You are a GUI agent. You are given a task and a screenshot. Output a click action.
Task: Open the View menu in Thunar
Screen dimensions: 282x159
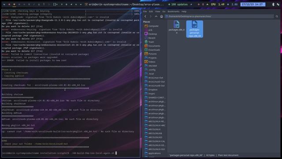(x=158, y=11)
